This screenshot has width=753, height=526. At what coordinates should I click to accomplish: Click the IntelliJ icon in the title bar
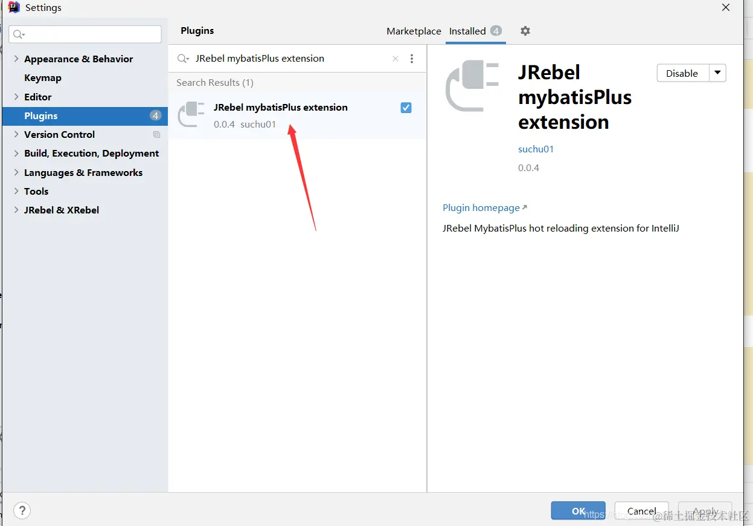tap(14, 8)
